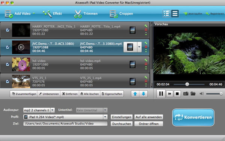Move selected video up with blue arrow
225x141 pixels.
tap(135, 94)
